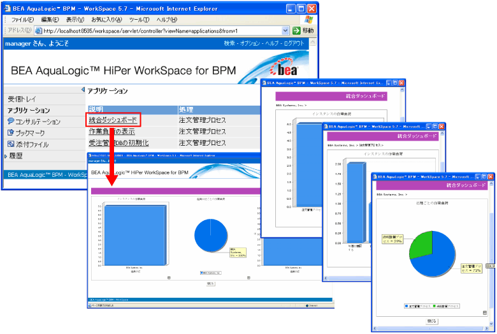Image resolution: width=497 pixels, height=334 pixels.
Task: Open the 編集(E) menu
Action: (50, 20)
